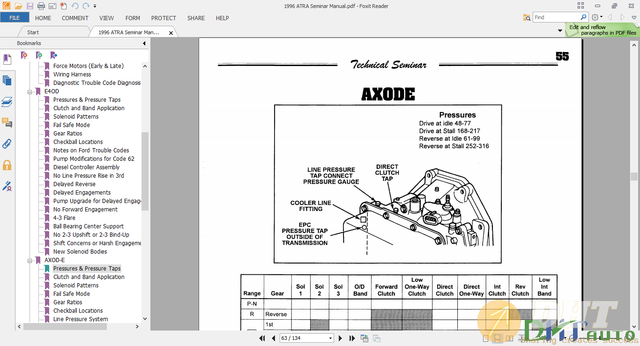Open the Digital Signatures sidebar icon
Screen dimensions: 640x346
[x=7, y=186]
